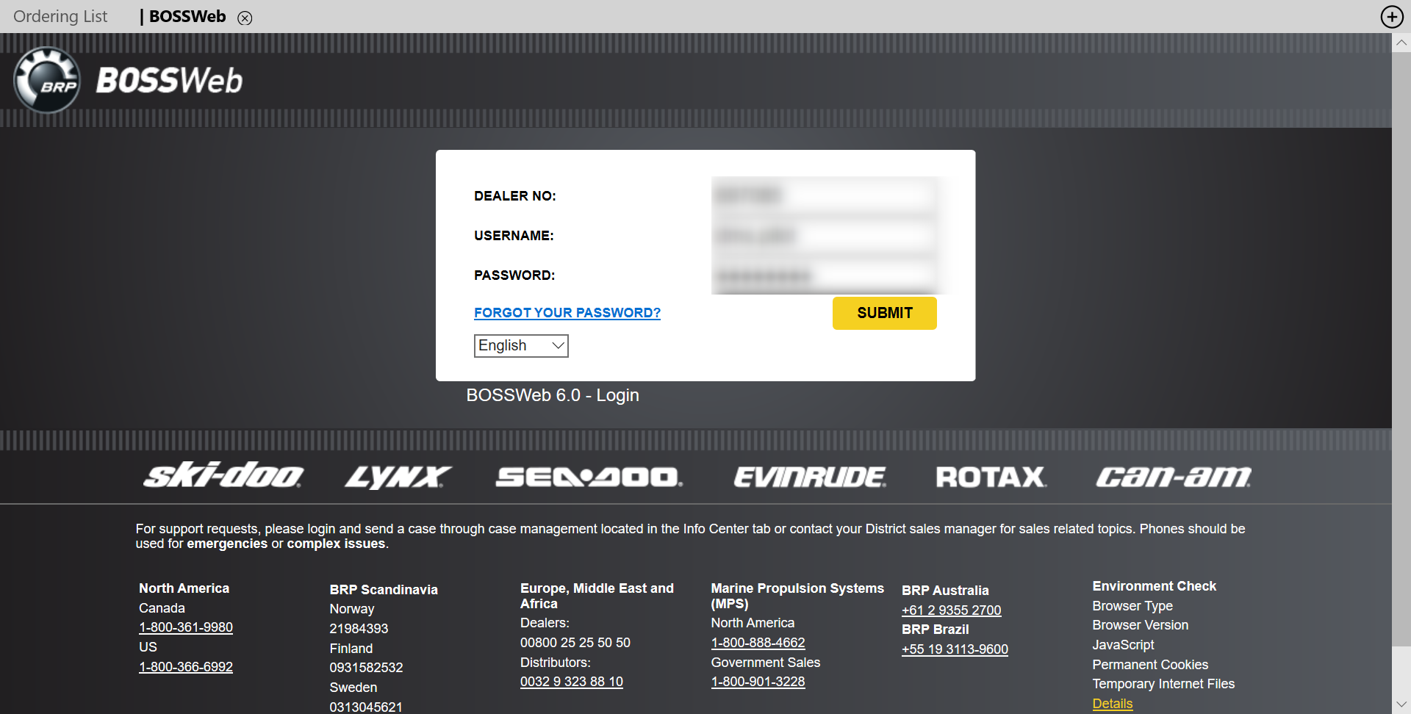Click the distributors number 0032 9 323 88 10
Viewport: 1411px width, 714px height.
click(x=571, y=681)
